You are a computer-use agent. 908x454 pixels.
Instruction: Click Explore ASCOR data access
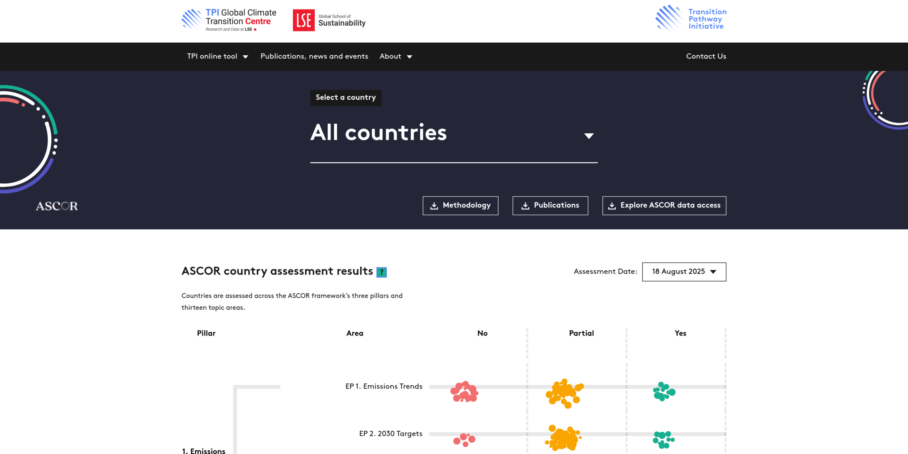(x=664, y=206)
